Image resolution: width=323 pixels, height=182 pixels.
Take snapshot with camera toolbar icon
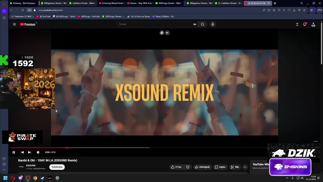274,10
